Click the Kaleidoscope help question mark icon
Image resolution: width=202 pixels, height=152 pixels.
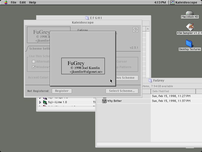135,30
